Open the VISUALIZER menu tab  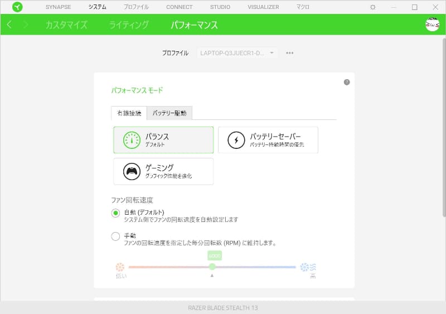263,7
